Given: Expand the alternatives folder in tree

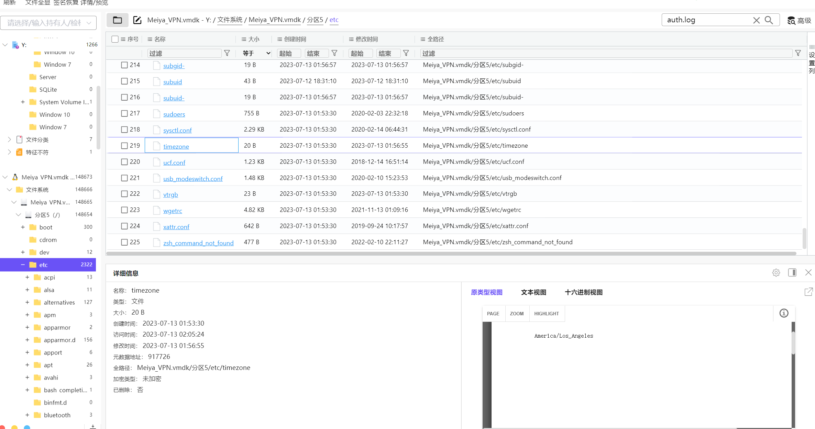Looking at the screenshot, I should (27, 302).
